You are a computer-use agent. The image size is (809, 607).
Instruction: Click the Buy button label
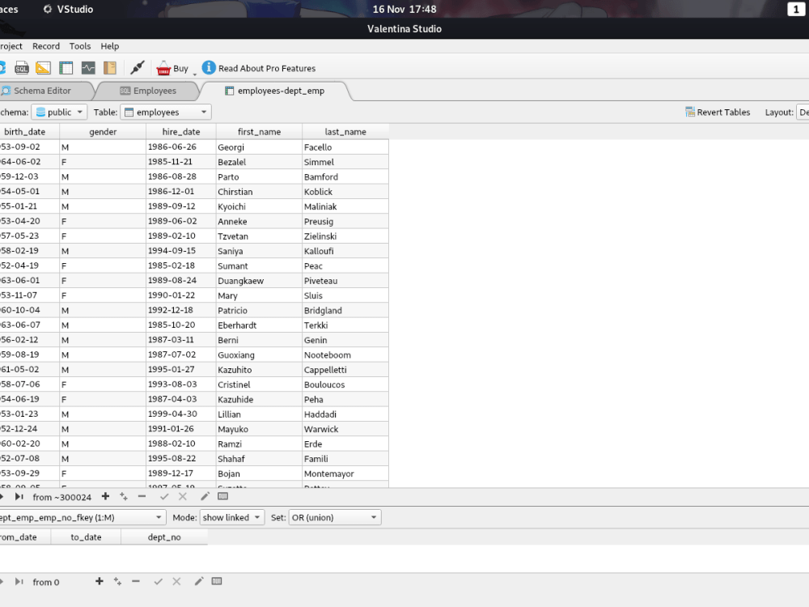(x=180, y=68)
